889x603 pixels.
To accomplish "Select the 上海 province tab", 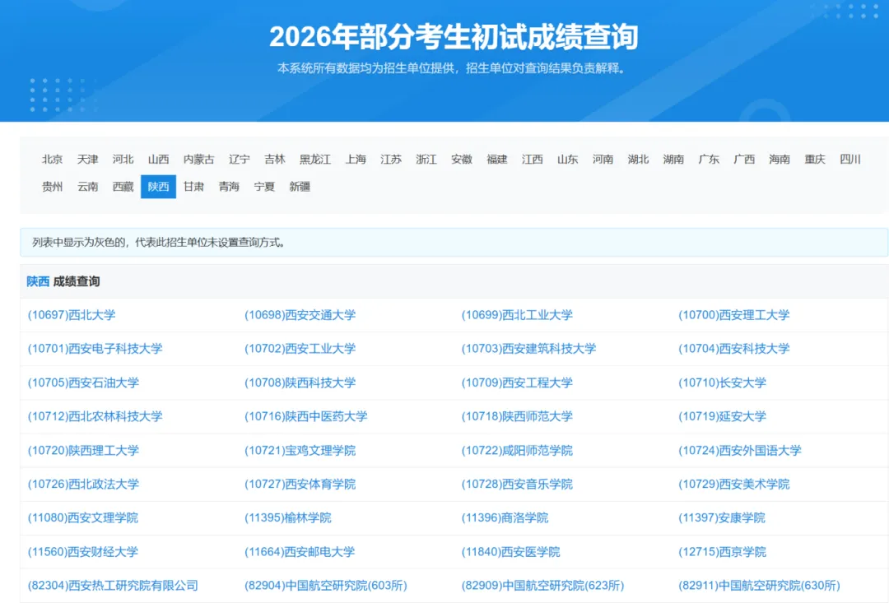I will coord(356,160).
